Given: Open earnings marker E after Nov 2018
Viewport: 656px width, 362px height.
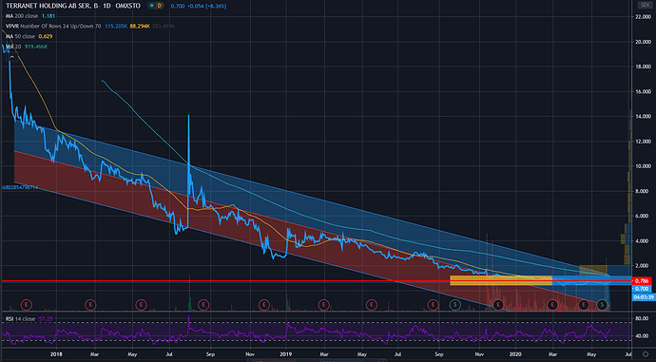Looking at the screenshot, I should coord(264,305).
